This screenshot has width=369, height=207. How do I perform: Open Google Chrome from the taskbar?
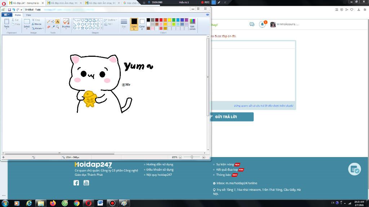77,203
